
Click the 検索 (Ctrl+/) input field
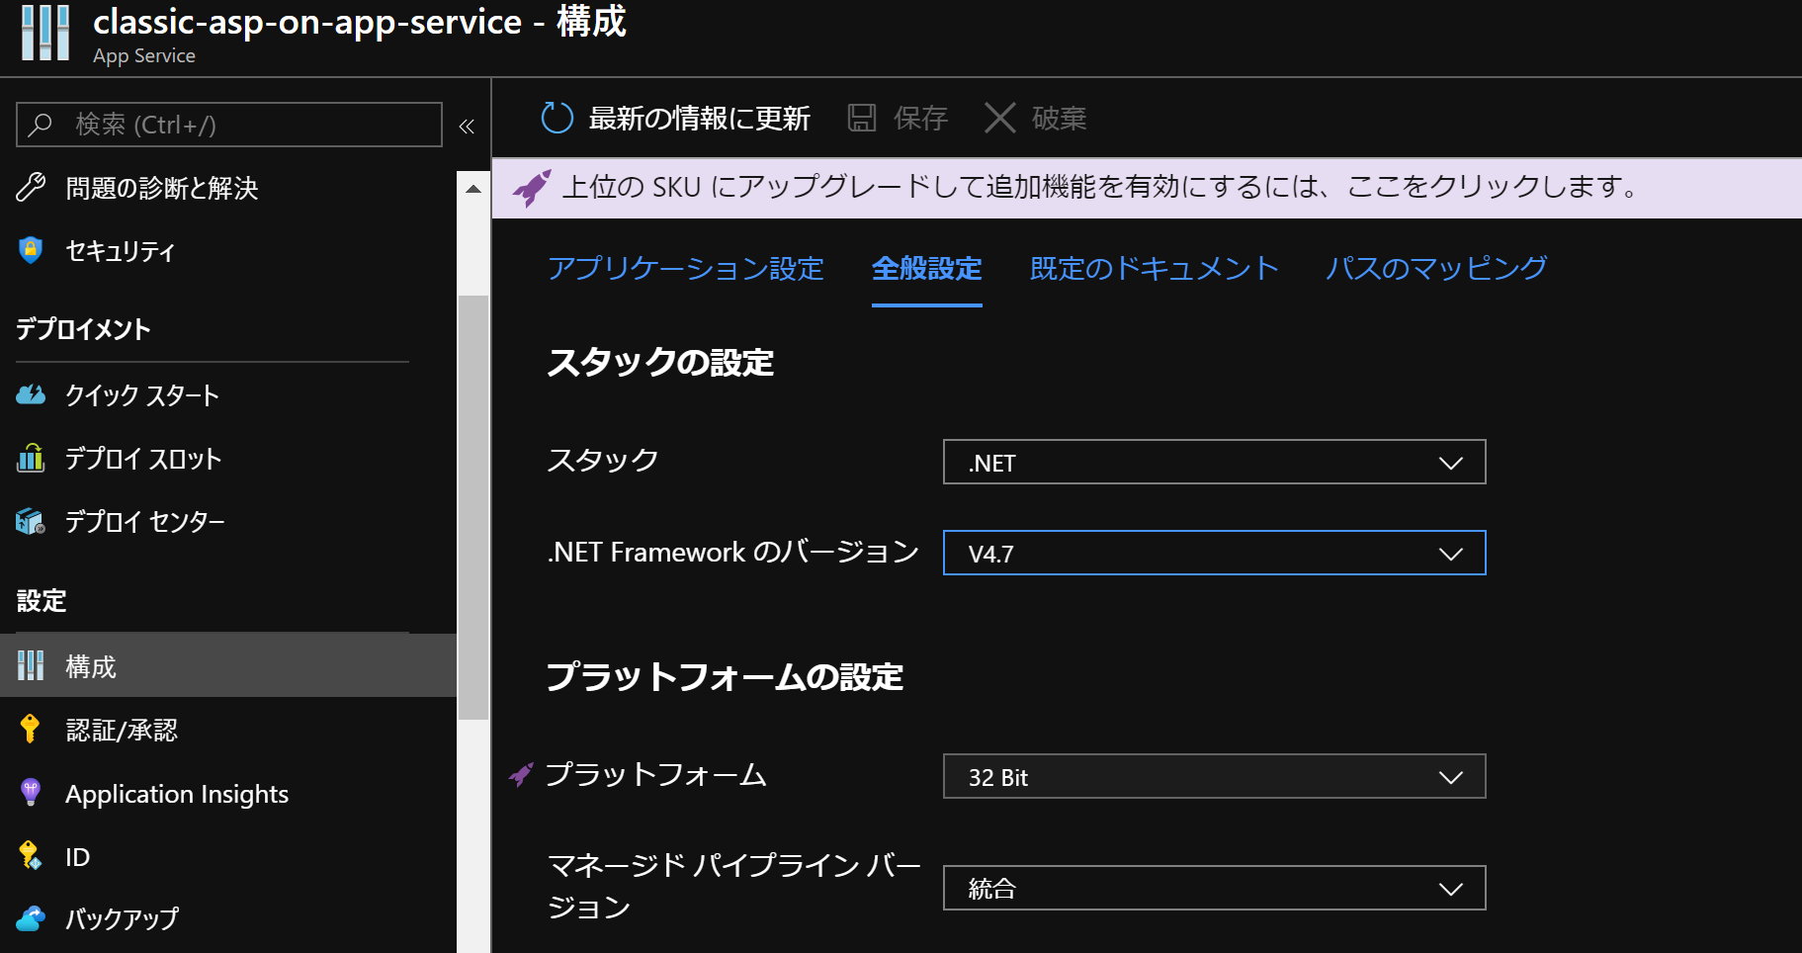(229, 125)
